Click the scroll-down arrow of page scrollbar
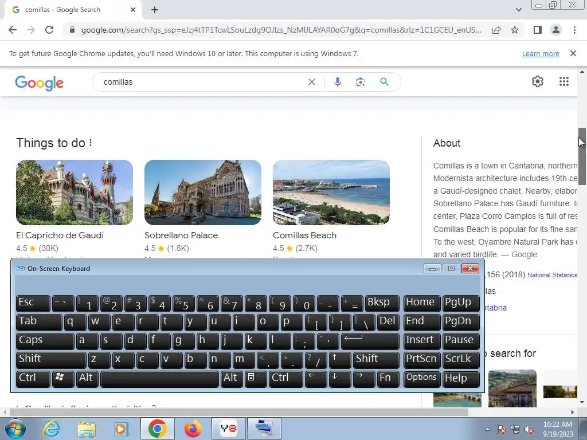 582,402
